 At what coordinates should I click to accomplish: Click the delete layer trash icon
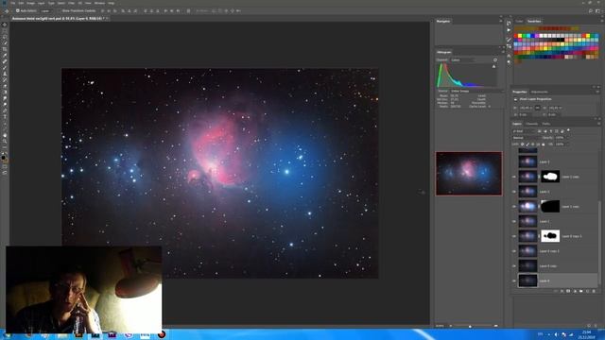coord(594,292)
